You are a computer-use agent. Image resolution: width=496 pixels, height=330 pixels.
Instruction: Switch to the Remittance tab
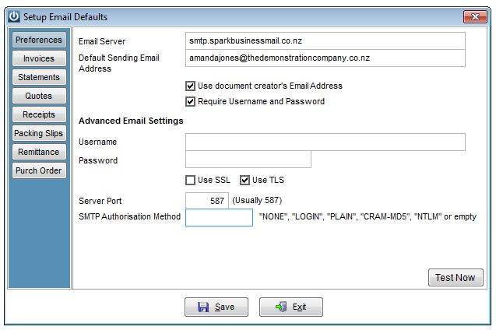39,152
